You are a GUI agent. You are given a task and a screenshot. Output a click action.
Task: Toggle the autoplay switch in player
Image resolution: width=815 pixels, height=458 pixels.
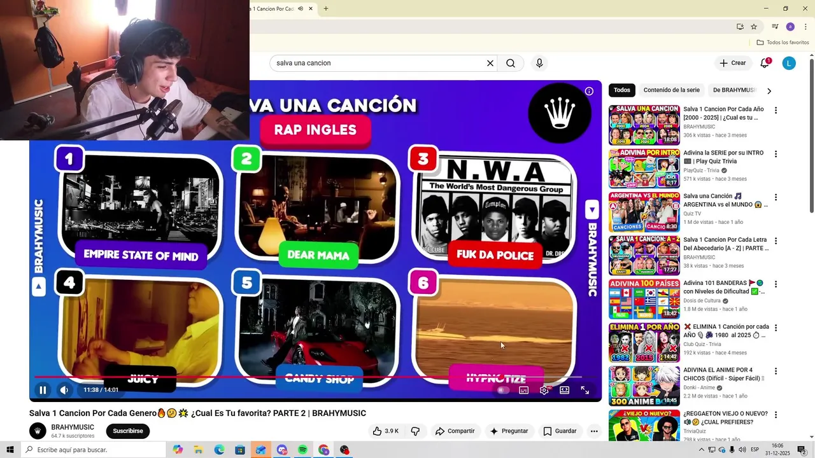503,390
